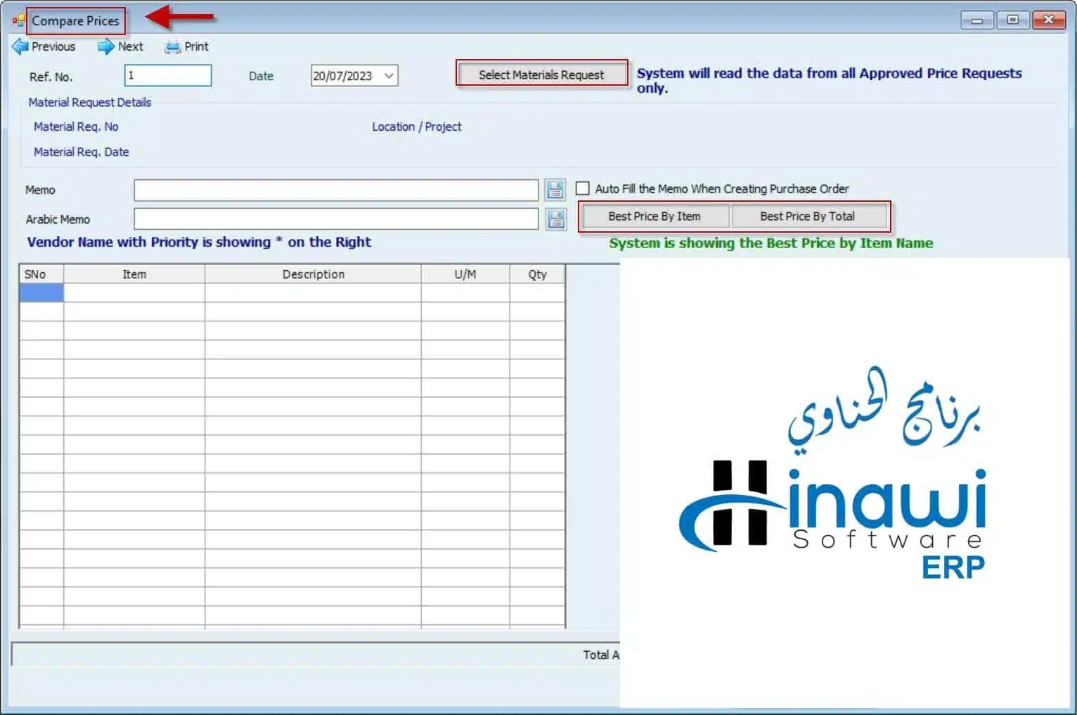Choose Best Price By Item
This screenshot has width=1077, height=715.
654,217
